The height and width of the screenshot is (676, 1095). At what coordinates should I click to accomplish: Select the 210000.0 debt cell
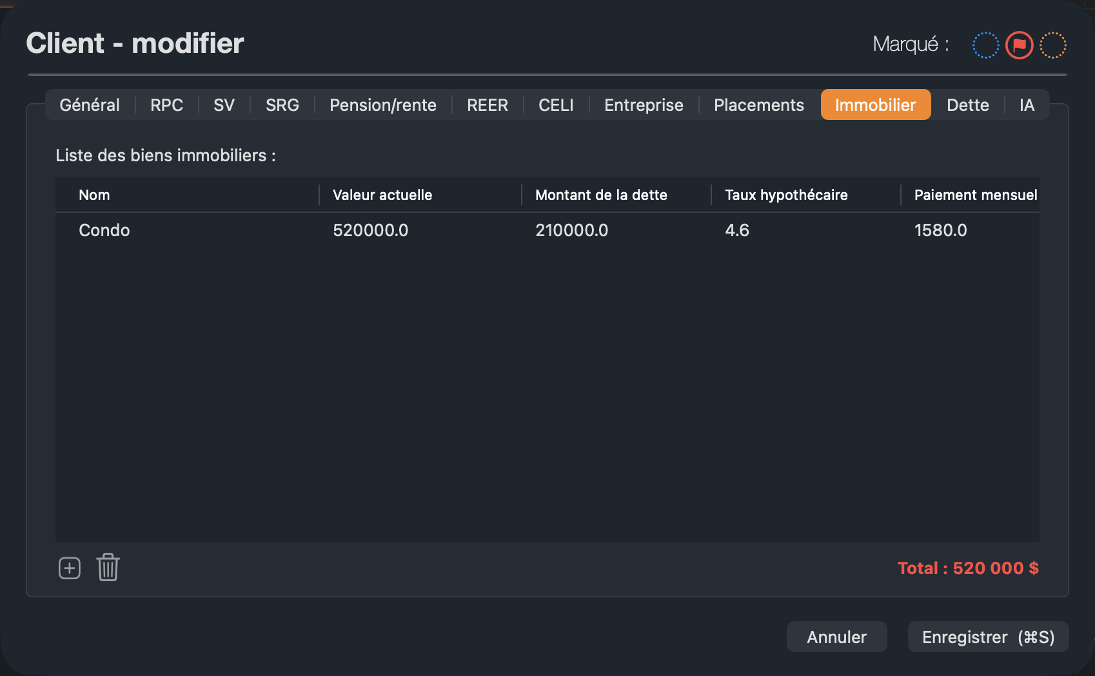click(x=572, y=230)
